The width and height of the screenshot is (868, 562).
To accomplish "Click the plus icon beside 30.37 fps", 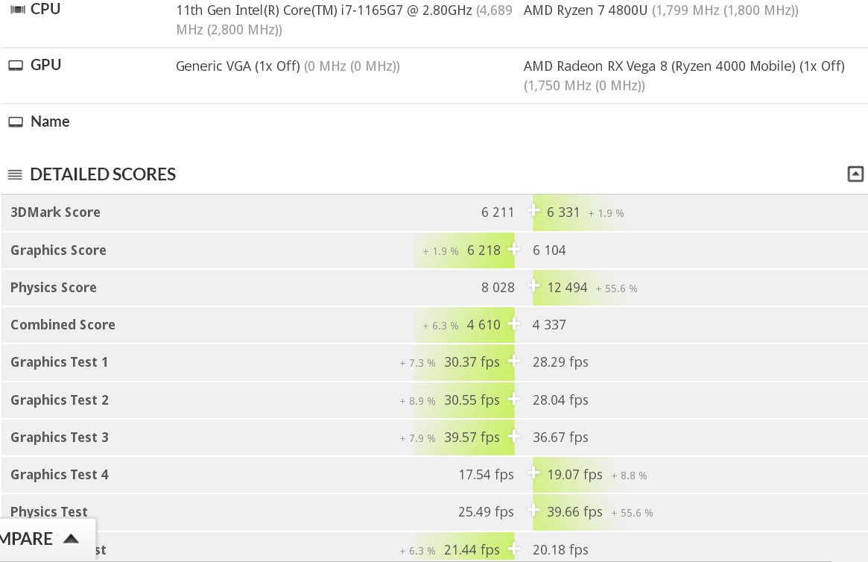I will 513,361.
